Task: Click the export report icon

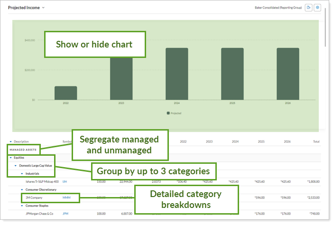Action: 309,8
